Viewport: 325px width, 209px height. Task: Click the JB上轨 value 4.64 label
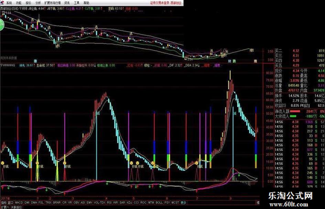36,9
